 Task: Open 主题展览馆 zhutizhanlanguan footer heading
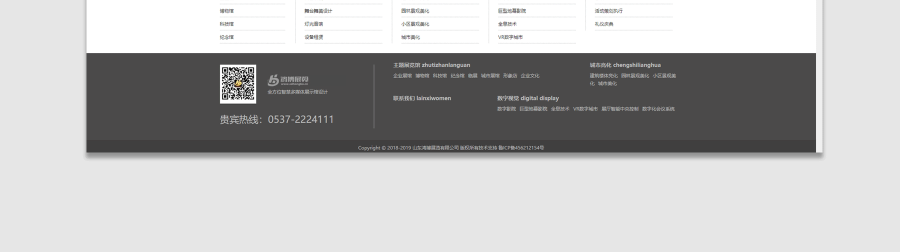tap(431, 65)
